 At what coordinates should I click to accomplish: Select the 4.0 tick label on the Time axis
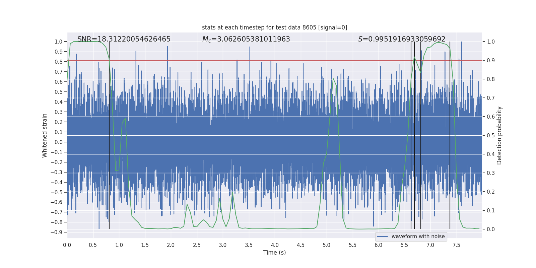(x=275, y=245)
